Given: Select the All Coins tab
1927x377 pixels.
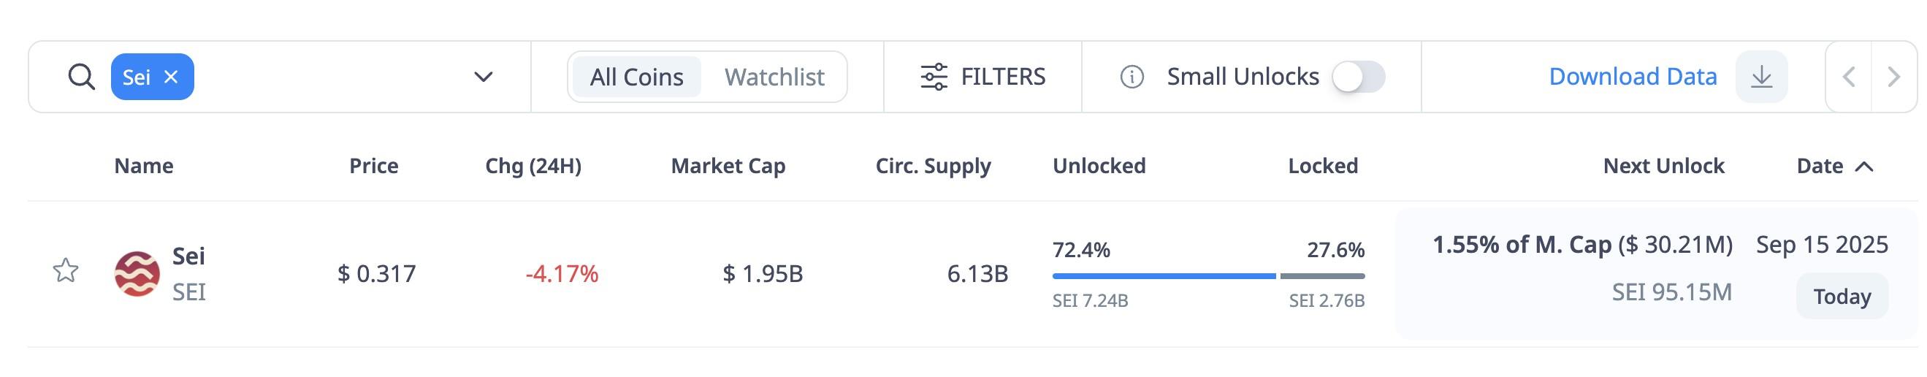Looking at the screenshot, I should click(x=636, y=76).
